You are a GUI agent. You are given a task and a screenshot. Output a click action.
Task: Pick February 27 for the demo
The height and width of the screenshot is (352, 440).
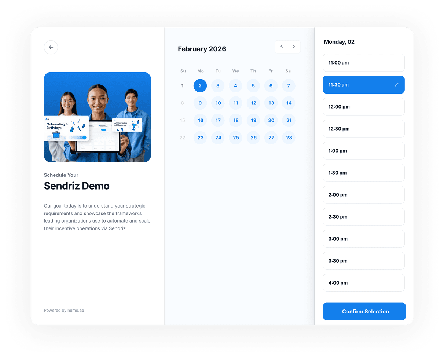[x=271, y=137]
